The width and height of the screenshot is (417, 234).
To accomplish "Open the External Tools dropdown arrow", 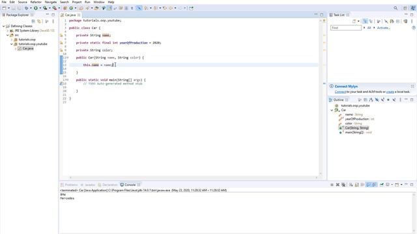I will 59,8.
